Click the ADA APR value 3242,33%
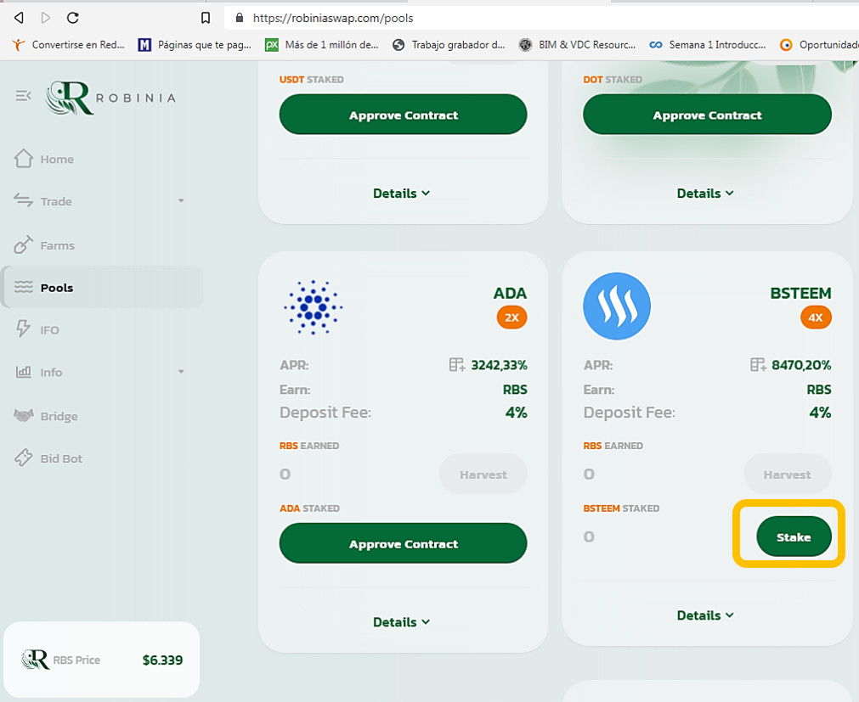Viewport: 859px width, 702px height. coord(499,365)
